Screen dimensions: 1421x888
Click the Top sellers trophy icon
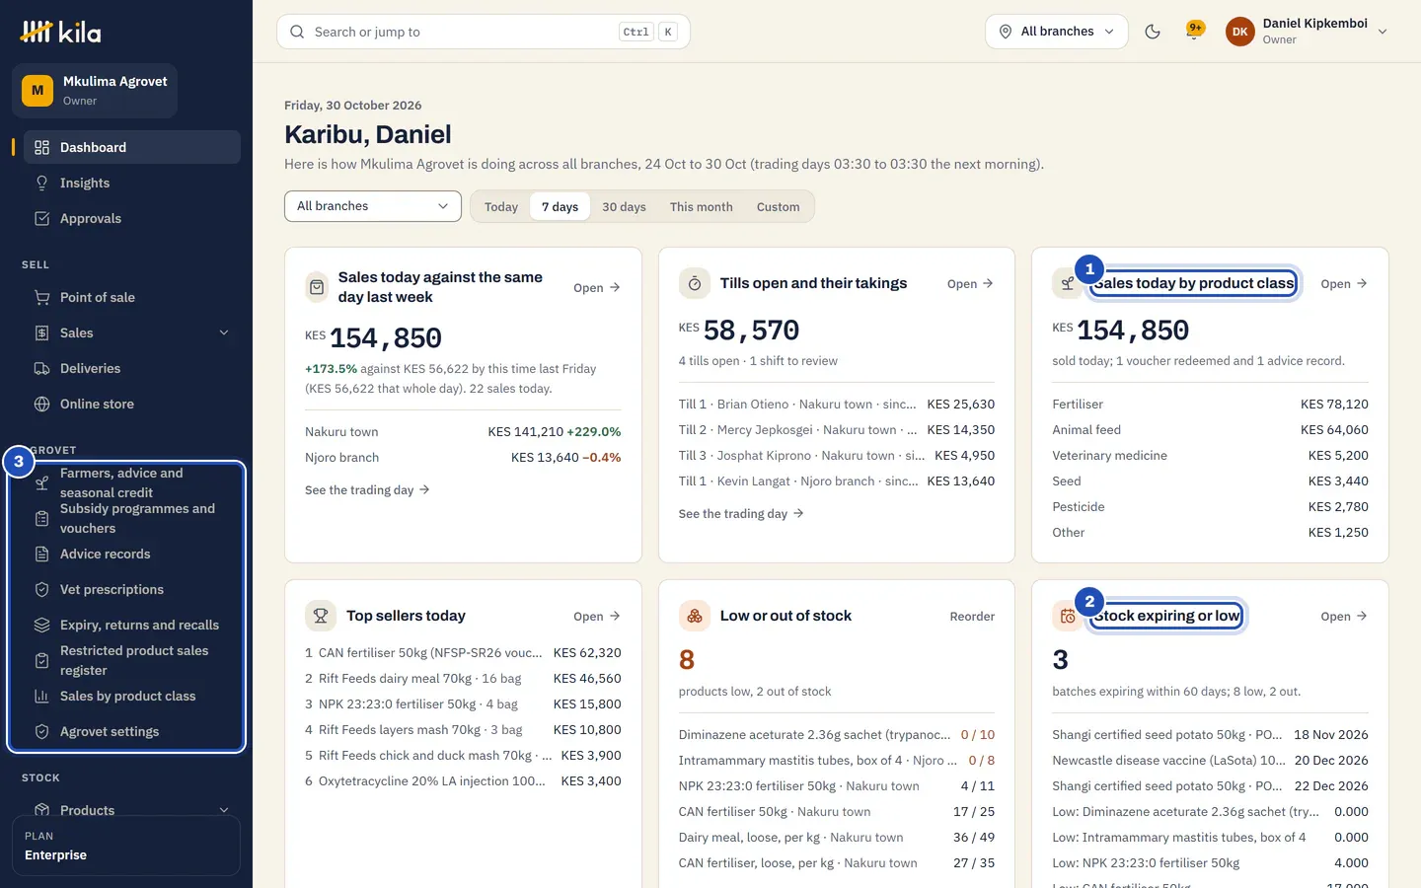[321, 616]
